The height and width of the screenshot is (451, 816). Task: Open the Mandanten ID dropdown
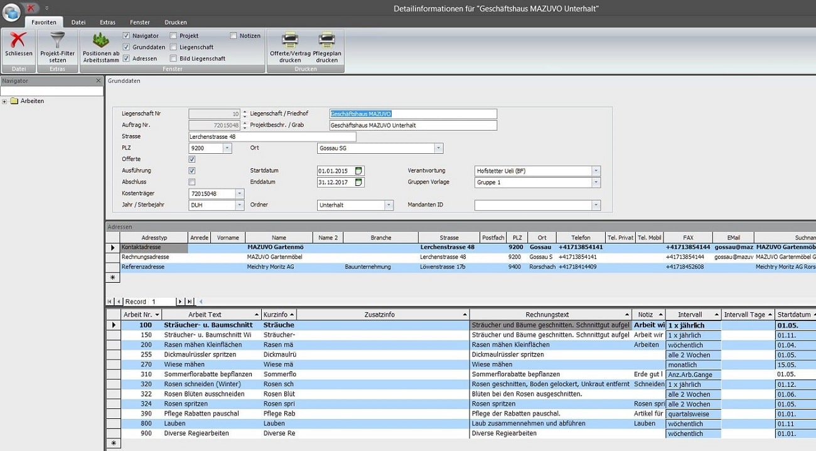pyautogui.click(x=596, y=205)
